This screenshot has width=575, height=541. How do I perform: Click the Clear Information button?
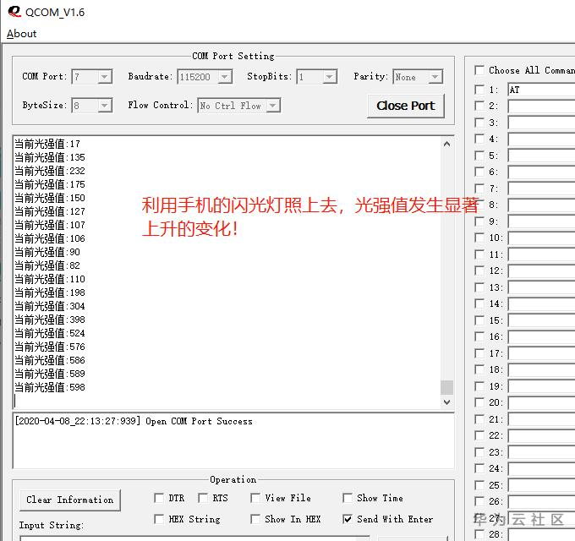coord(69,500)
